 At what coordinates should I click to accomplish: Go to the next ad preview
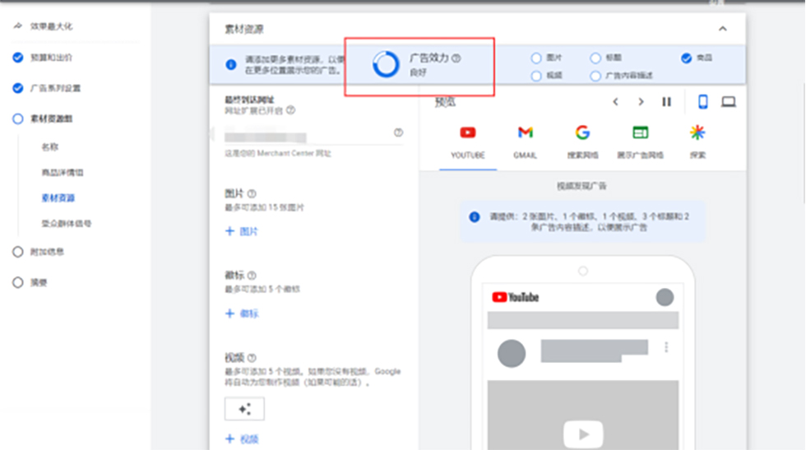(641, 102)
